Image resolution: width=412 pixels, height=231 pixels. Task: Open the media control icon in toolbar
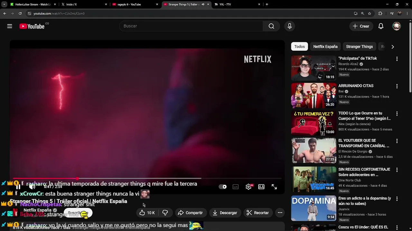[392, 13]
